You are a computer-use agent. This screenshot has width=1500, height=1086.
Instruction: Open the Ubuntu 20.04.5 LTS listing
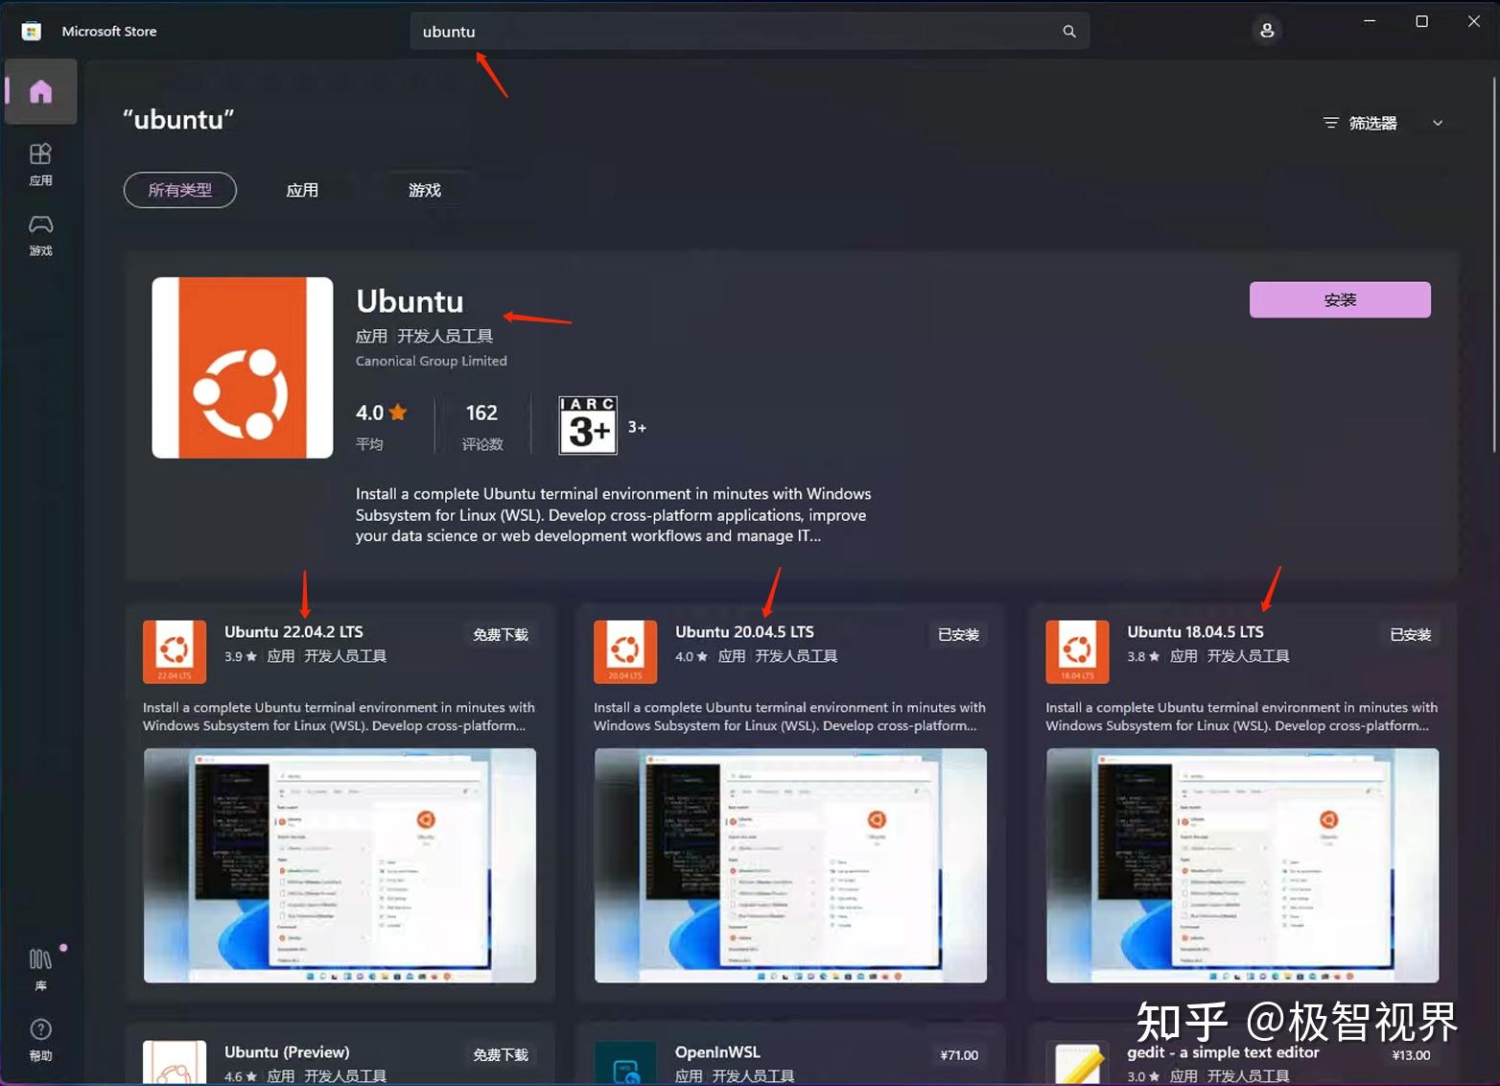coord(744,631)
